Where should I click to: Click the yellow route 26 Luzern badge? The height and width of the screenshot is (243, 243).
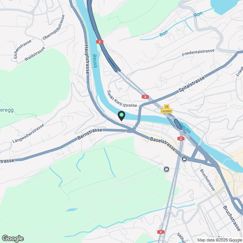[x=166, y=109]
